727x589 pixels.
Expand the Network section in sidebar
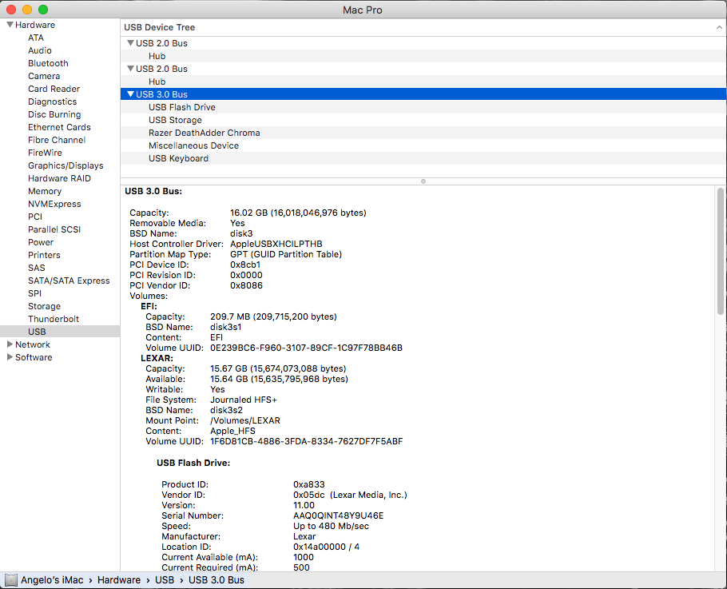click(x=10, y=344)
